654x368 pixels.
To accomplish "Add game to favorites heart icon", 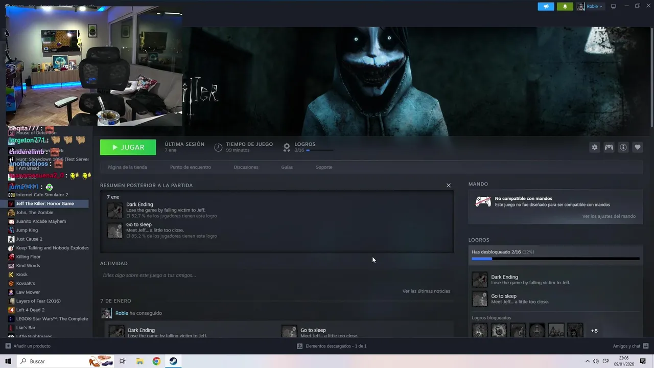I will pyautogui.click(x=638, y=147).
